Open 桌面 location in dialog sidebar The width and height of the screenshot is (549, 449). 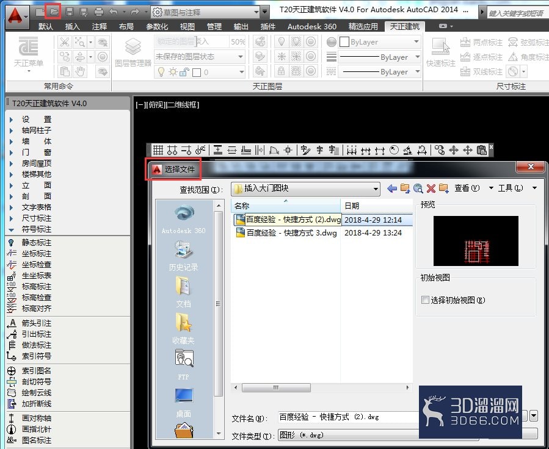[x=183, y=402]
